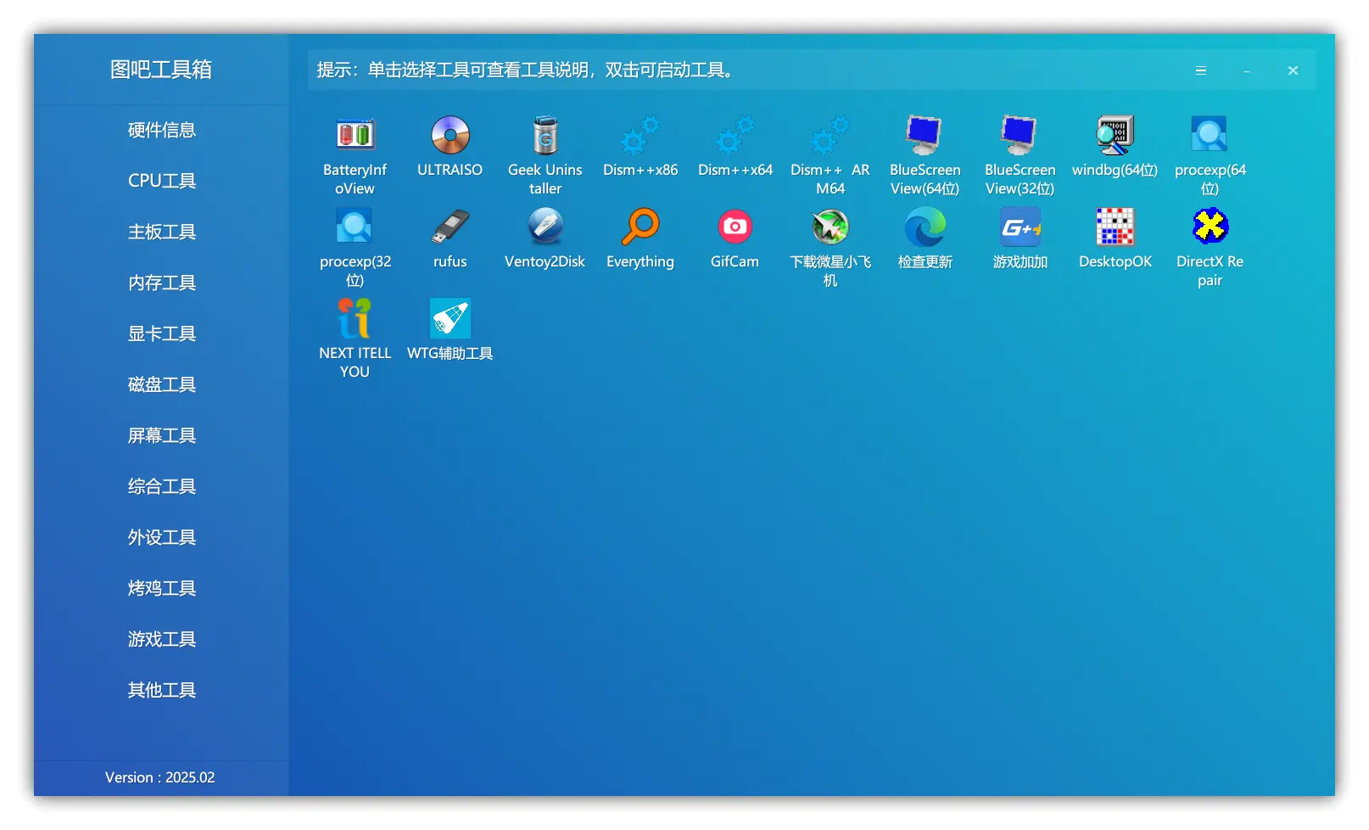Switch to the 显卡工具 category
The width and height of the screenshot is (1369, 830).
click(x=162, y=334)
